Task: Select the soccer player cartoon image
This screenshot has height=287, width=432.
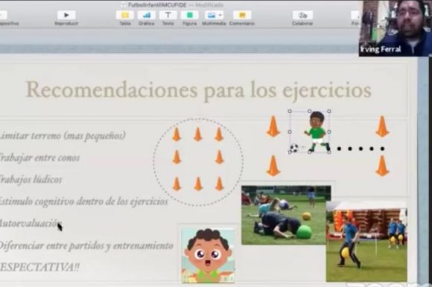Action: [317, 132]
